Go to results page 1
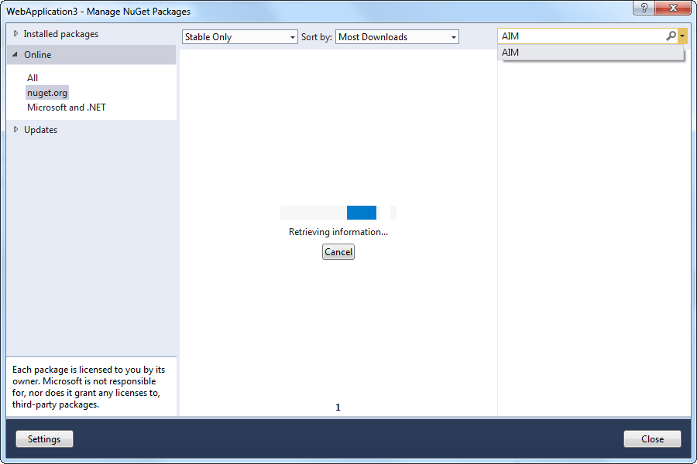Image resolution: width=697 pixels, height=464 pixels. [x=338, y=408]
